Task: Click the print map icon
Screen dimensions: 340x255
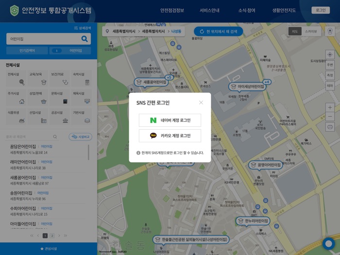Action: (330, 127)
